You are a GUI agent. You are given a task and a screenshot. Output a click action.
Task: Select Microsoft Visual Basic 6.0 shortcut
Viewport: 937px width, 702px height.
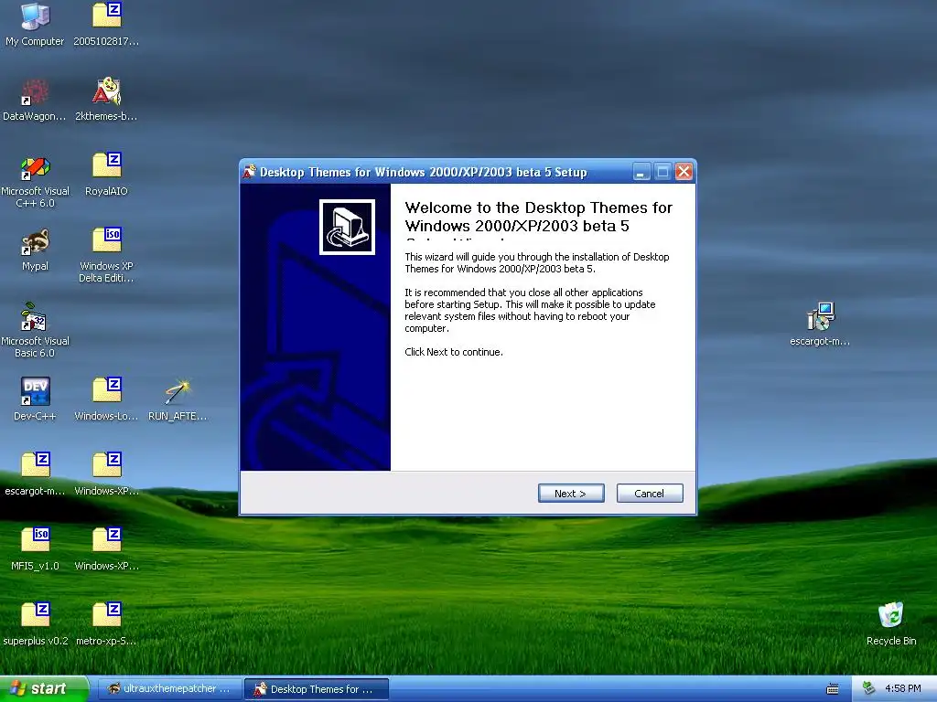35,316
